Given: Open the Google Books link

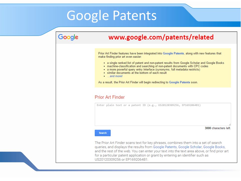Looking at the screenshot, I should tap(214, 147).
